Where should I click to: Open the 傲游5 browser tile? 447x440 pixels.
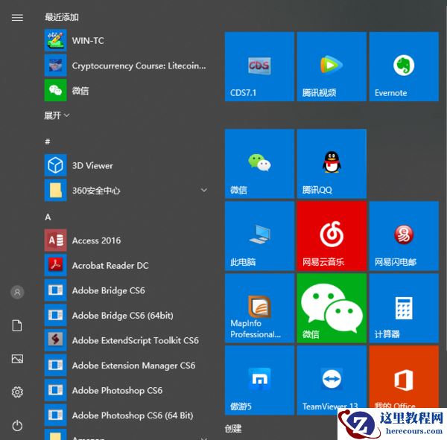point(259,380)
